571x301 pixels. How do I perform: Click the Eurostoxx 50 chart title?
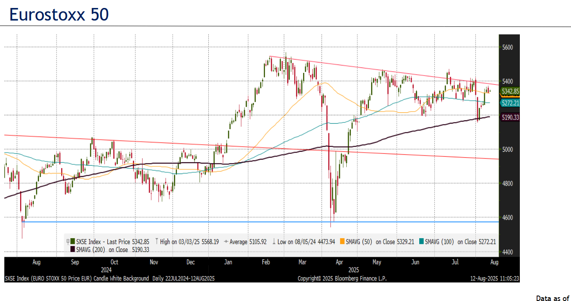click(x=59, y=15)
